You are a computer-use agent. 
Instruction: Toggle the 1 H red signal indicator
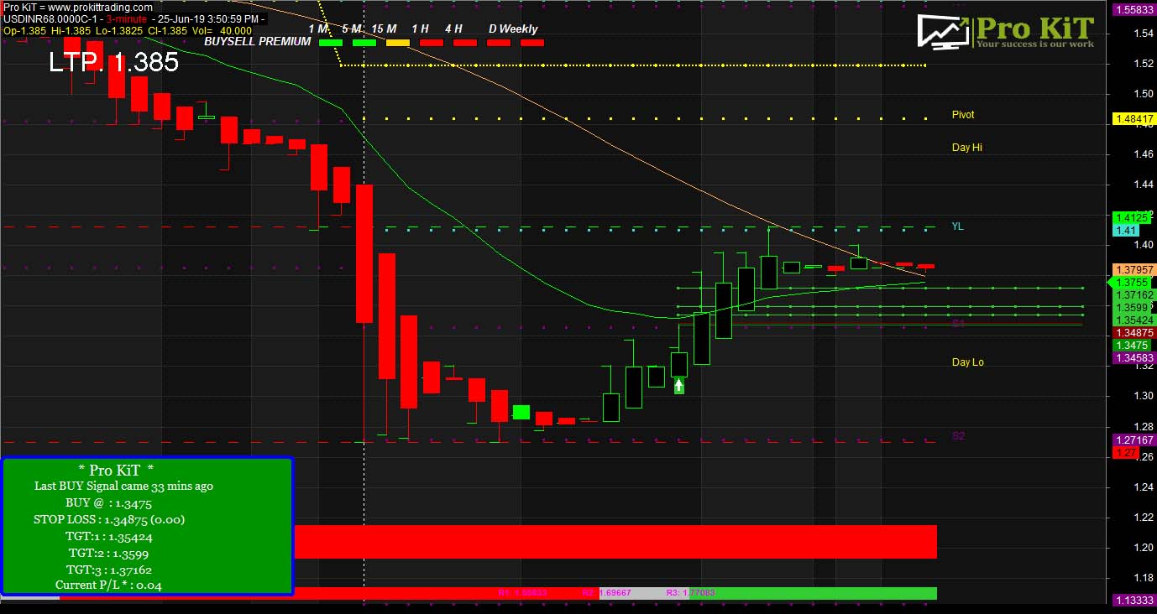pyautogui.click(x=432, y=42)
